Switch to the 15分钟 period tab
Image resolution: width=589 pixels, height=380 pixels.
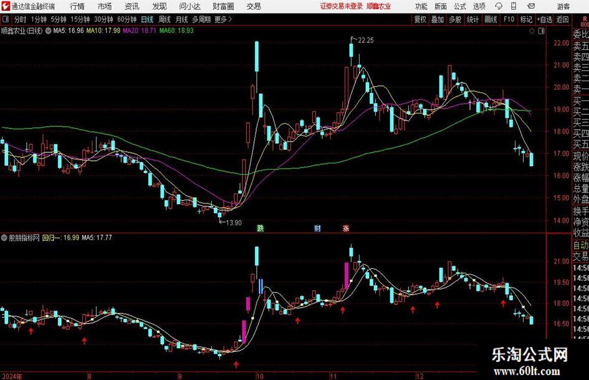(80, 19)
